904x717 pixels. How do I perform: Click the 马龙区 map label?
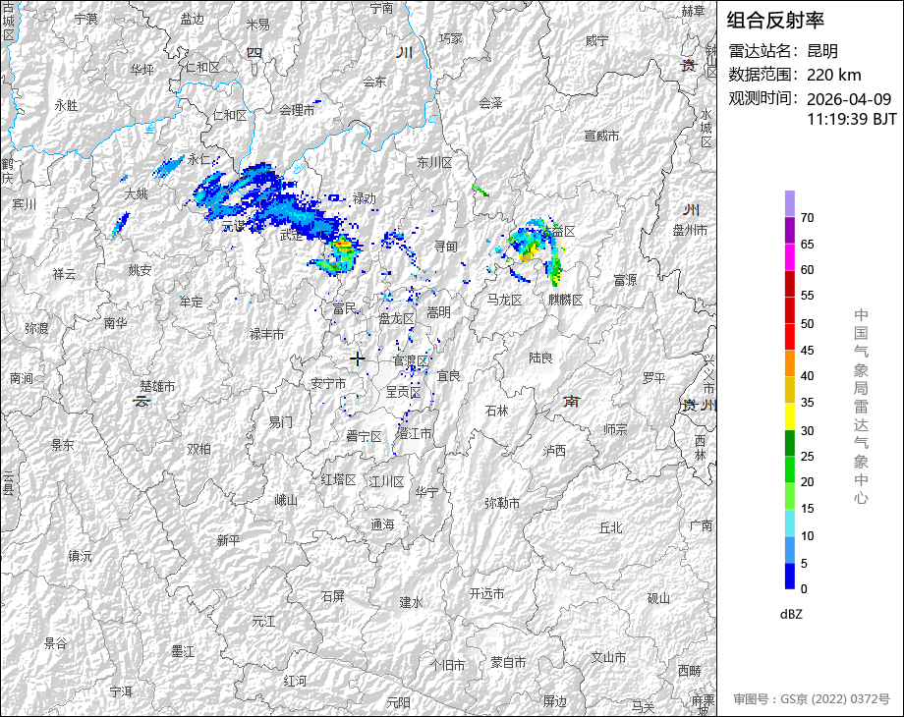pyautogui.click(x=504, y=300)
